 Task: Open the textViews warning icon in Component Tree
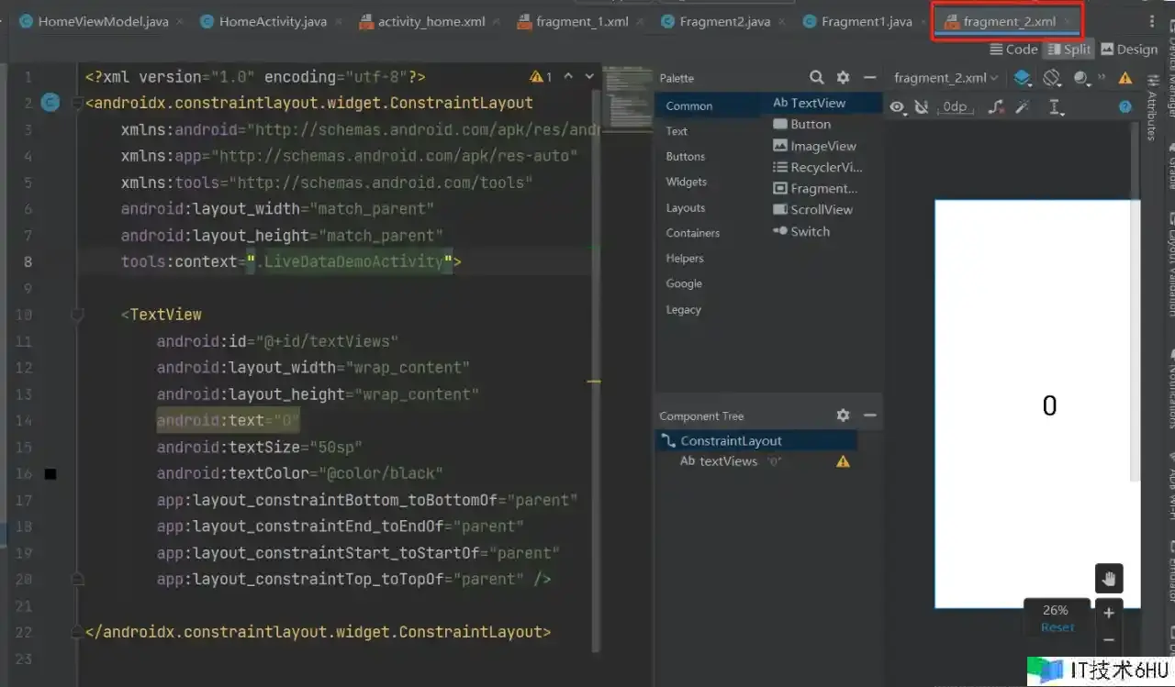point(843,461)
